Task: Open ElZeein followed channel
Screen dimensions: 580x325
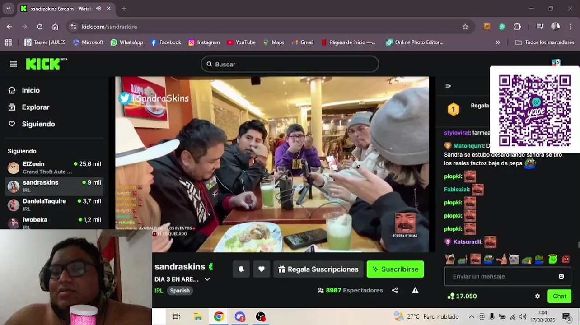Action: [x=54, y=167]
